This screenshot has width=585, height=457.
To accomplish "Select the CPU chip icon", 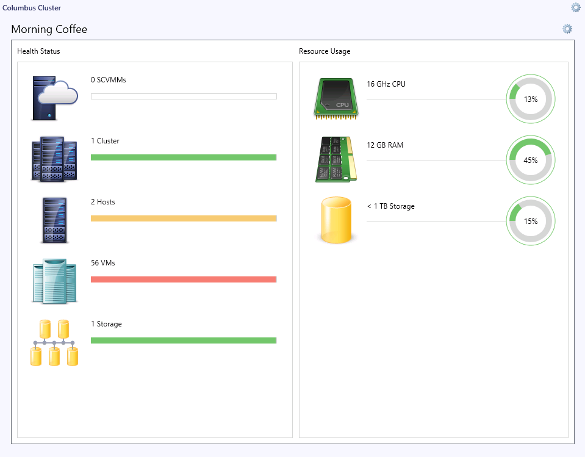I will tap(336, 98).
